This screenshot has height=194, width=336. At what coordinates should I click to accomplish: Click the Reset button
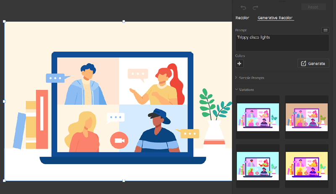pos(313,7)
